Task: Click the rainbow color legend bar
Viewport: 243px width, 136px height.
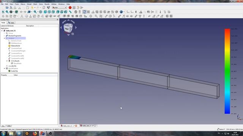Action: click(x=227, y=71)
